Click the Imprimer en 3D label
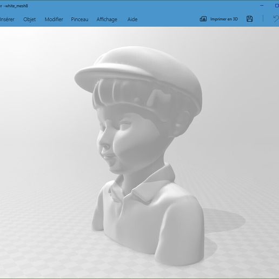The height and width of the screenshot is (279, 279). (x=224, y=19)
